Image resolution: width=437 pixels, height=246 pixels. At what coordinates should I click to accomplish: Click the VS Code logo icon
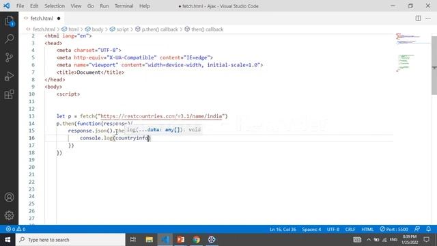click(7, 5)
